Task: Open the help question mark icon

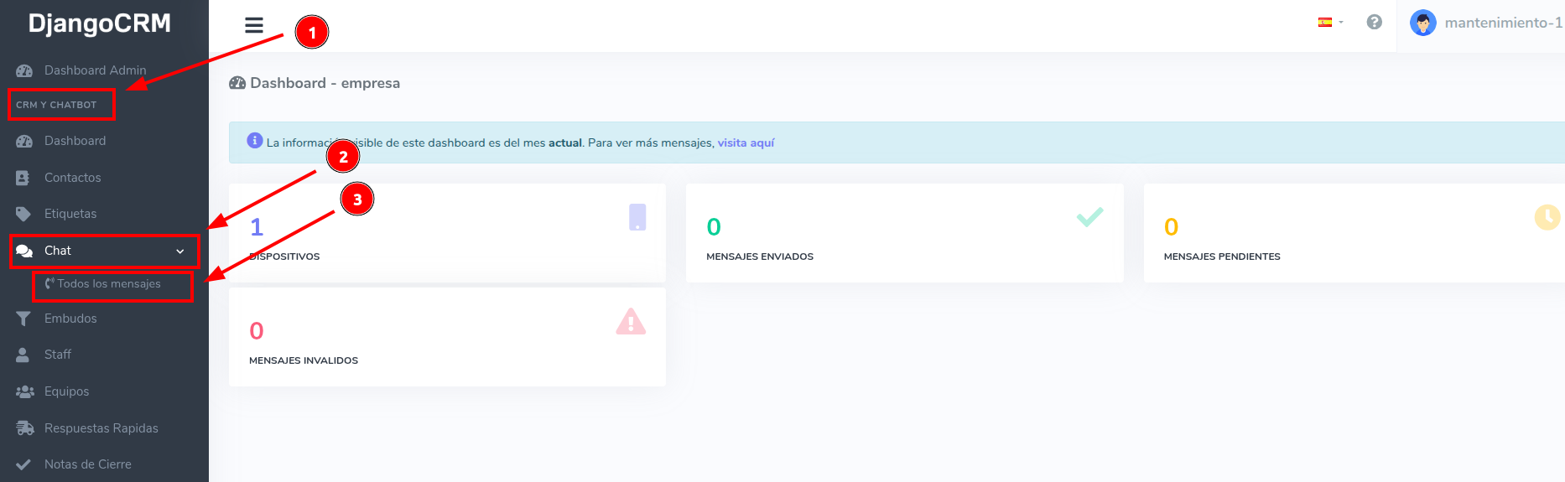Action: 1374,23
